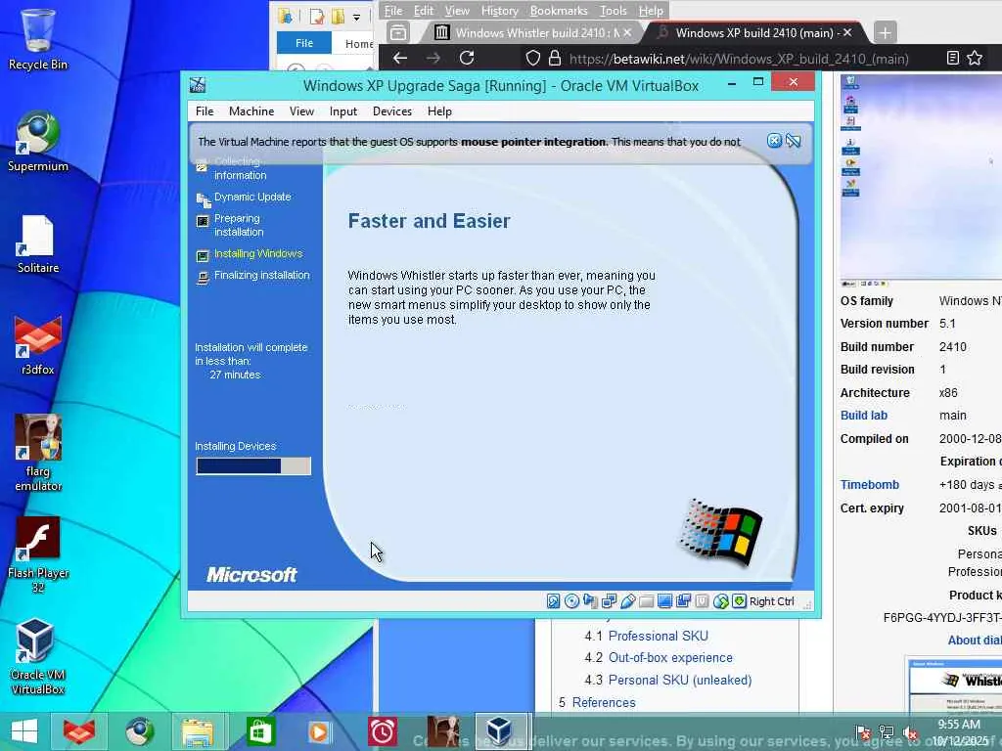Click the Finalizing installation setup step
Image resolution: width=1002 pixels, height=751 pixels.
click(x=261, y=275)
